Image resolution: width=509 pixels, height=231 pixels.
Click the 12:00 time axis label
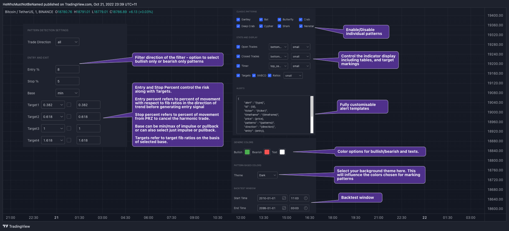tap(241, 218)
